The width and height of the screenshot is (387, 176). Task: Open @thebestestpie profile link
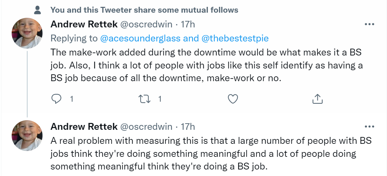click(x=235, y=38)
